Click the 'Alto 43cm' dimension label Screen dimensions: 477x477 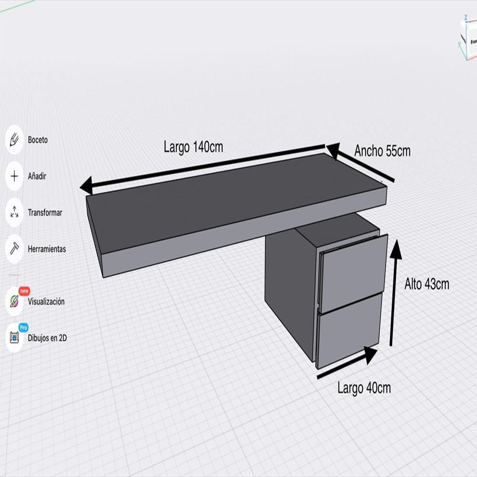coord(426,284)
